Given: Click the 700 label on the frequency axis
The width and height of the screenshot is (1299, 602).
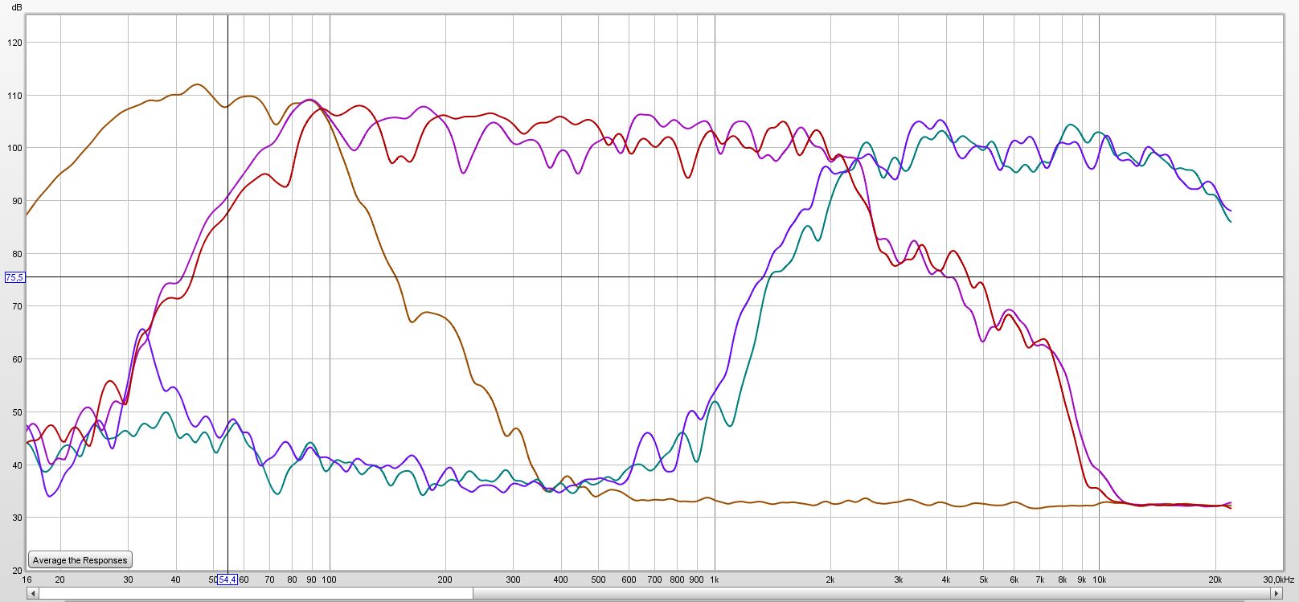Looking at the screenshot, I should point(655,579).
